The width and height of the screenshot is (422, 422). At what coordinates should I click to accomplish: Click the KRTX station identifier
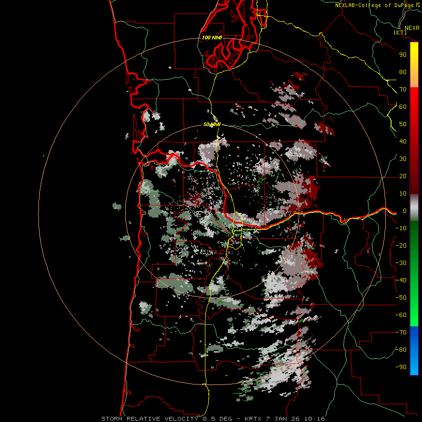click(253, 419)
